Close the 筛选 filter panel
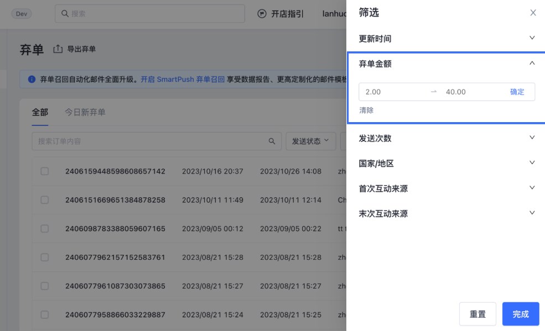Viewport: 545px width, 331px height. [x=533, y=13]
